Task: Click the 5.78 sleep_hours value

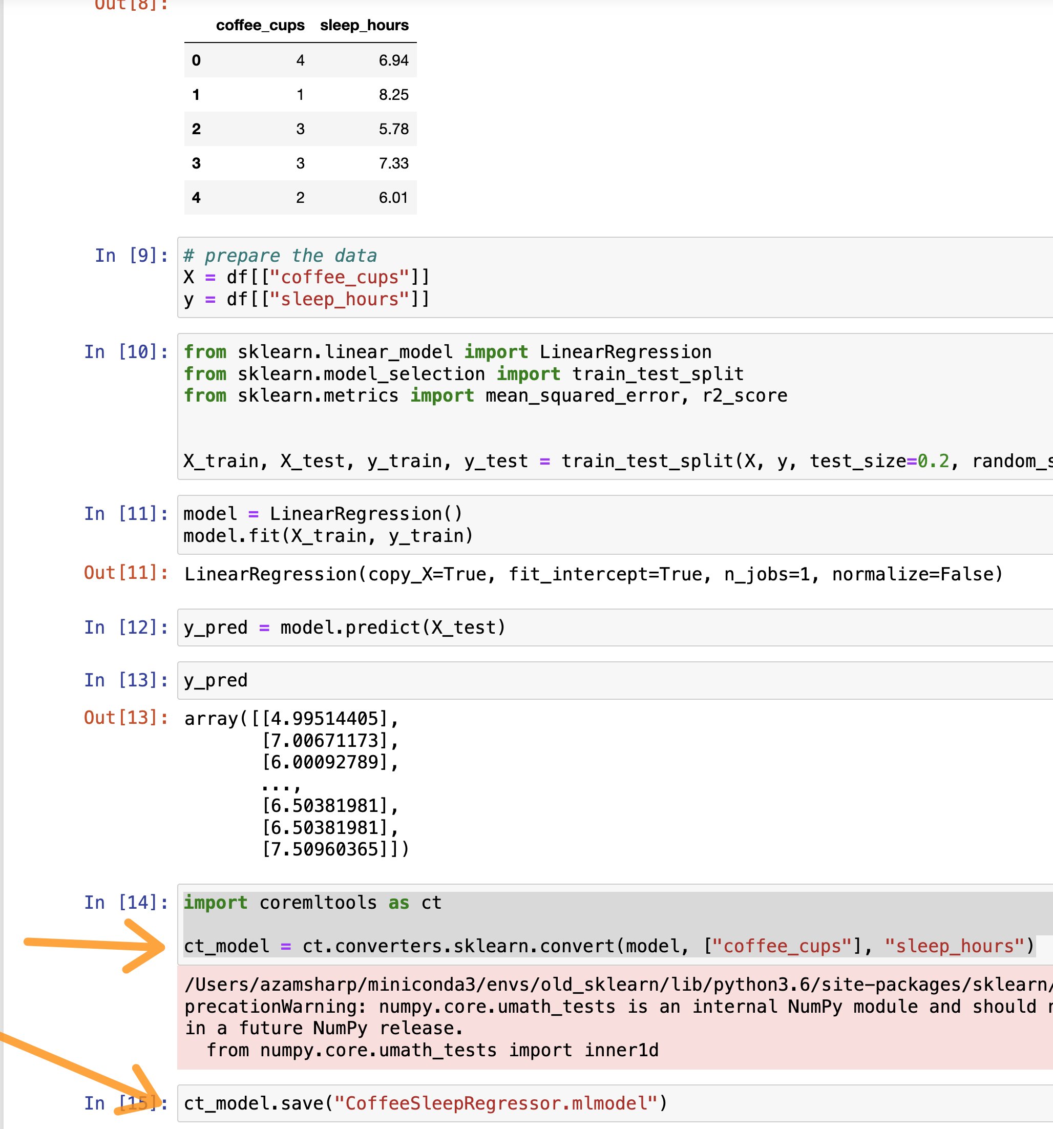Action: [393, 129]
